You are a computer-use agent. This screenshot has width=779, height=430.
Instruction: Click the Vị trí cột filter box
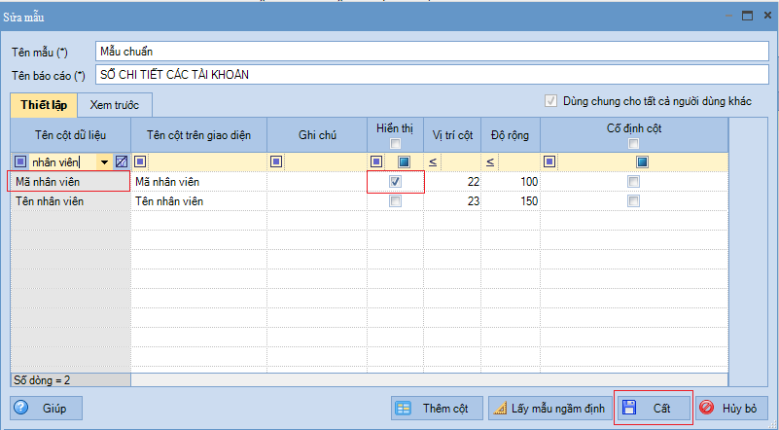pyautogui.click(x=460, y=161)
